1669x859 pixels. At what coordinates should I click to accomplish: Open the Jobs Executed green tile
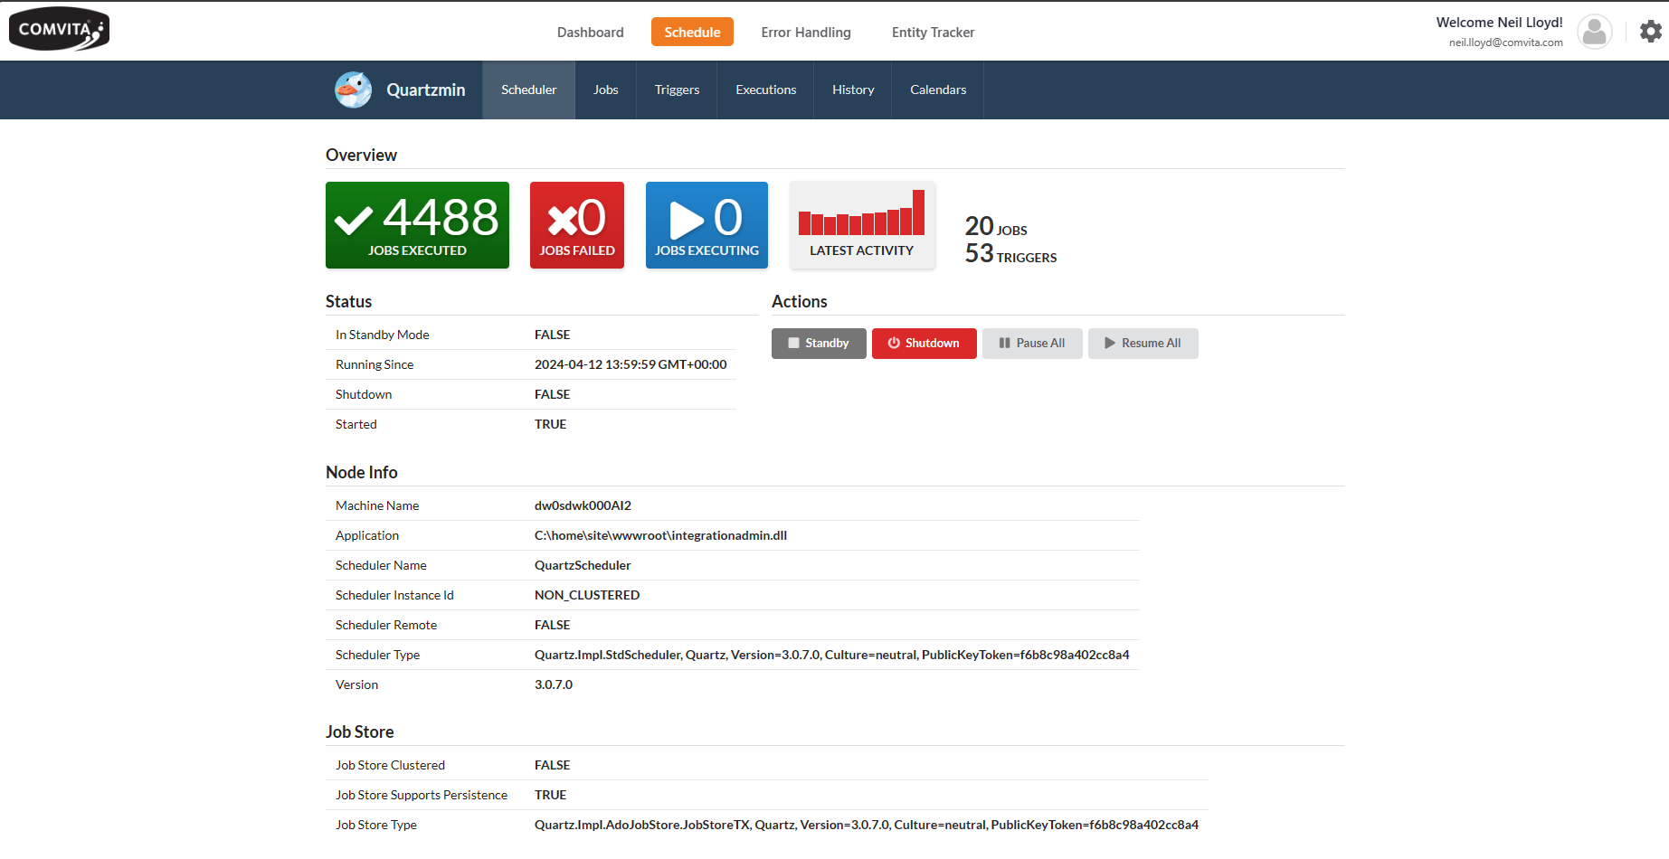click(417, 225)
